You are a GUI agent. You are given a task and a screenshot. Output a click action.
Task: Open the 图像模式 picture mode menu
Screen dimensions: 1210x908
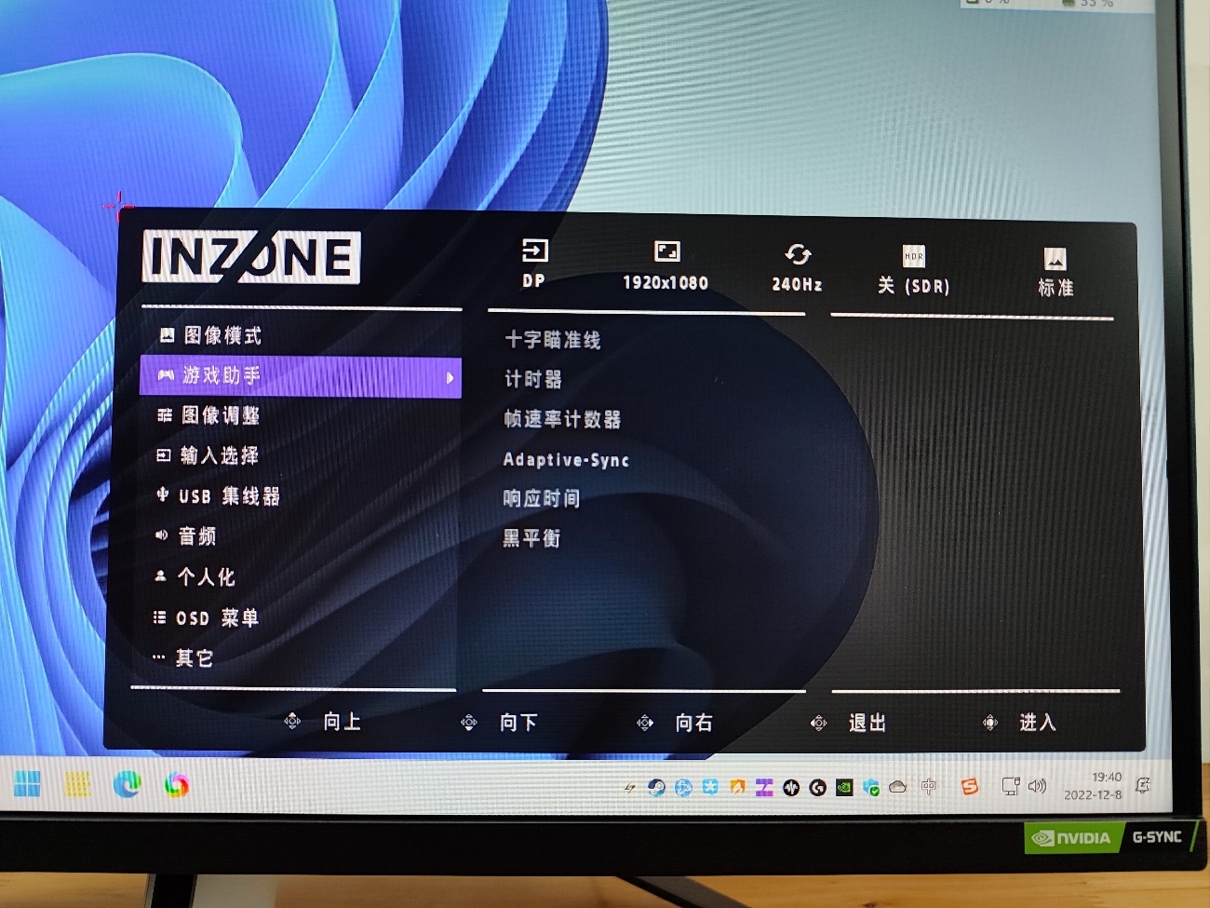(210, 335)
